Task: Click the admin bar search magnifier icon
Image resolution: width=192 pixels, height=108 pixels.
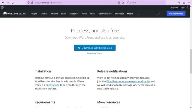Action: [187, 7]
